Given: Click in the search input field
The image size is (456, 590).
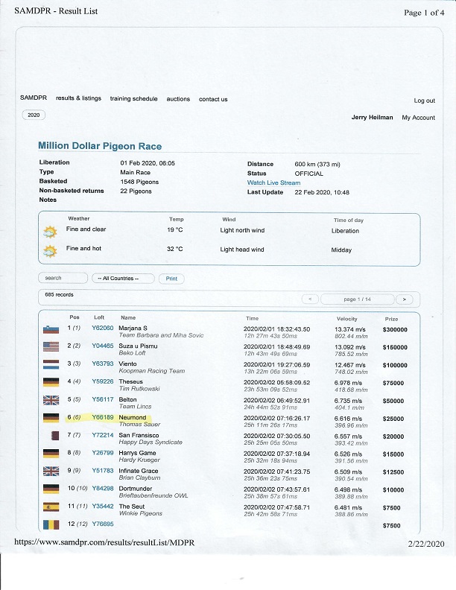Looking at the screenshot, I should [63, 279].
